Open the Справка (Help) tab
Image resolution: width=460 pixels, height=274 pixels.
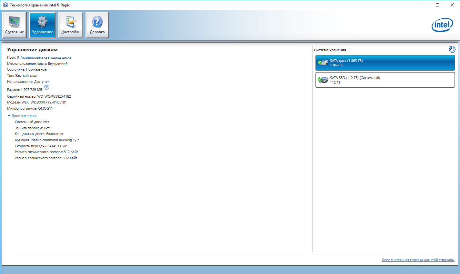pos(97,25)
